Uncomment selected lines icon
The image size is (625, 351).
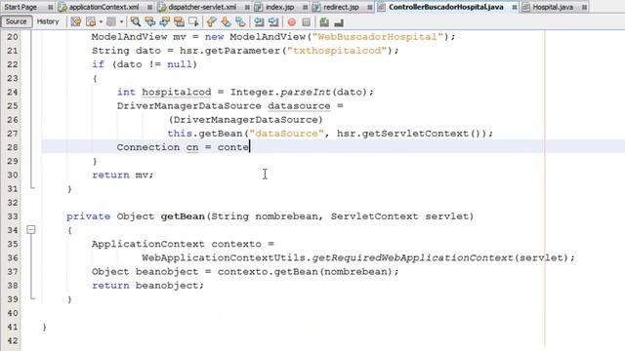pos(339,21)
